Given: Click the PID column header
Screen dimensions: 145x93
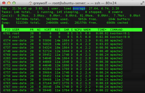Looking at the screenshot, I should 8,30.
